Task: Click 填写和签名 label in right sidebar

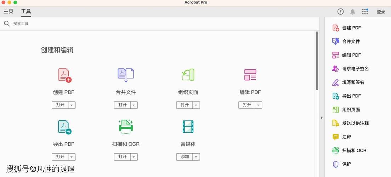Action: (x=353, y=82)
